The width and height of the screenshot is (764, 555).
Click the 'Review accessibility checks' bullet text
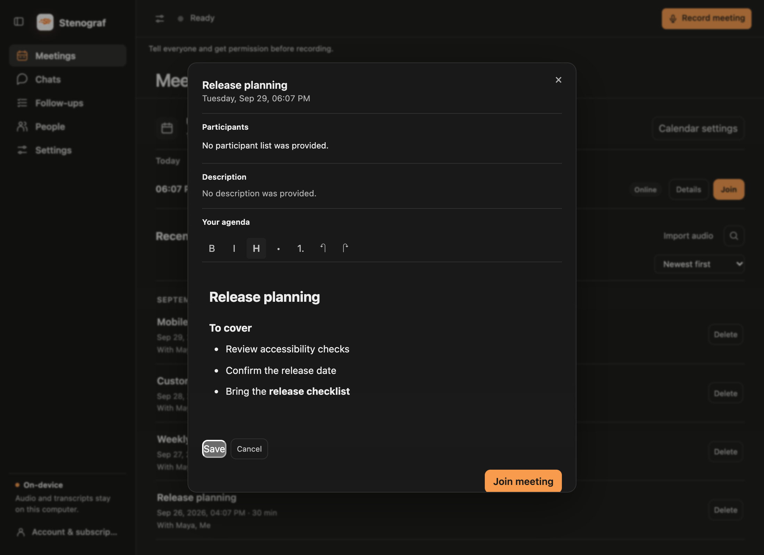(x=288, y=349)
